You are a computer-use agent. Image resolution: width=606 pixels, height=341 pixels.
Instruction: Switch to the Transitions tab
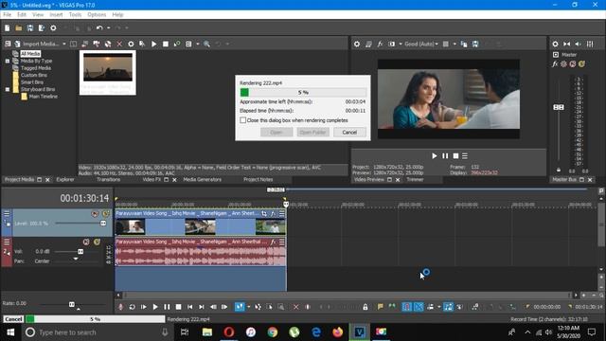pyautogui.click(x=108, y=179)
